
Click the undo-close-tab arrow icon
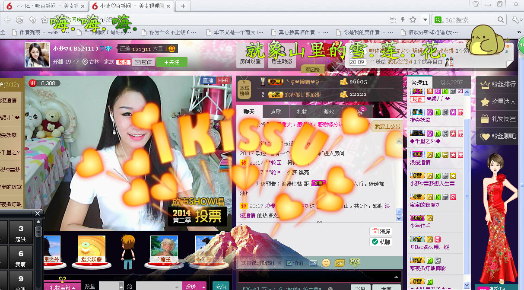coord(32,20)
